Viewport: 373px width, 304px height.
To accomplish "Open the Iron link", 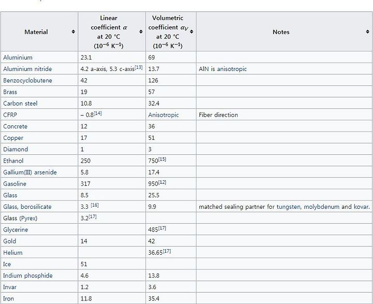I will pyautogui.click(x=9, y=298).
